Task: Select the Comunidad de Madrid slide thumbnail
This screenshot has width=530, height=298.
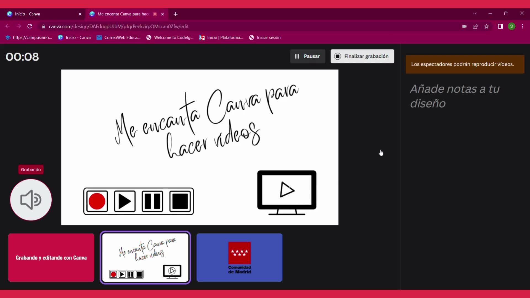Action: point(239,257)
